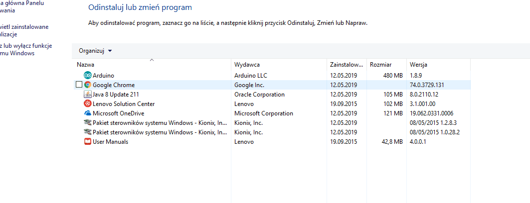Open the installed updates sidebar link
This screenshot has height=203, width=530.
[24, 30]
